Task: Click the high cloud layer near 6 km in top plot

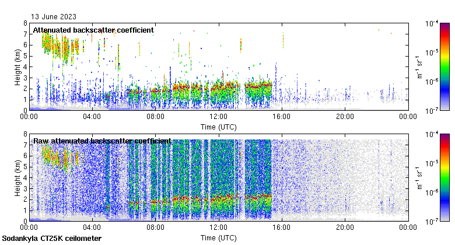Action: click(x=60, y=47)
